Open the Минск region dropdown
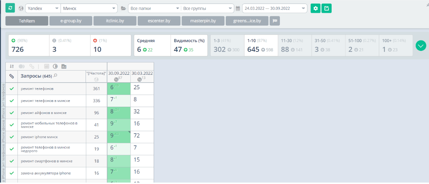The image size is (429, 184). (x=89, y=8)
